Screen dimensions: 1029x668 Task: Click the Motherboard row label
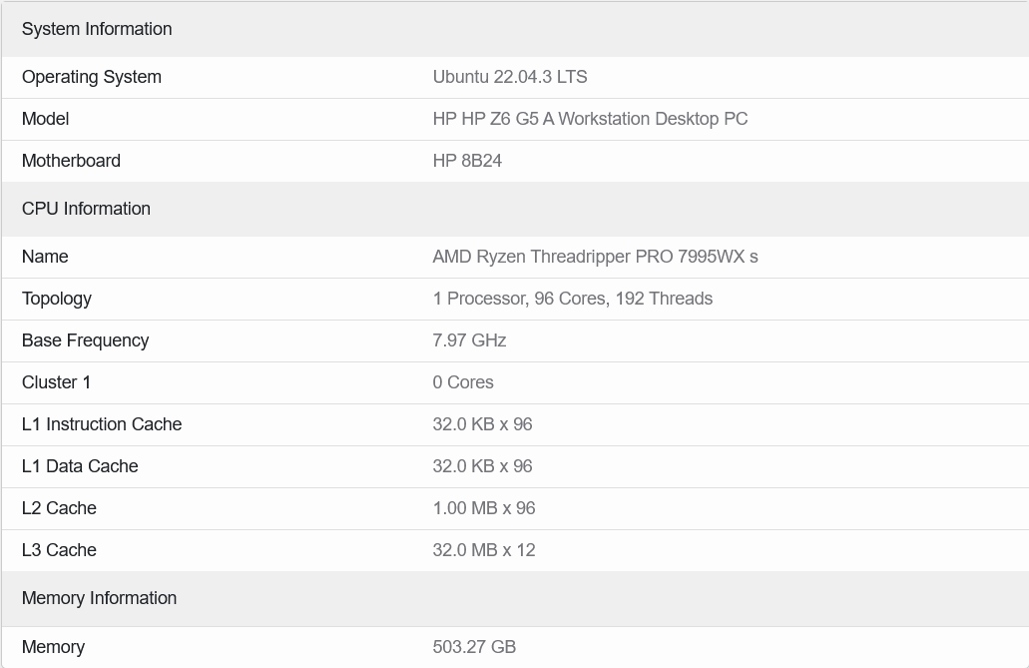(71, 161)
